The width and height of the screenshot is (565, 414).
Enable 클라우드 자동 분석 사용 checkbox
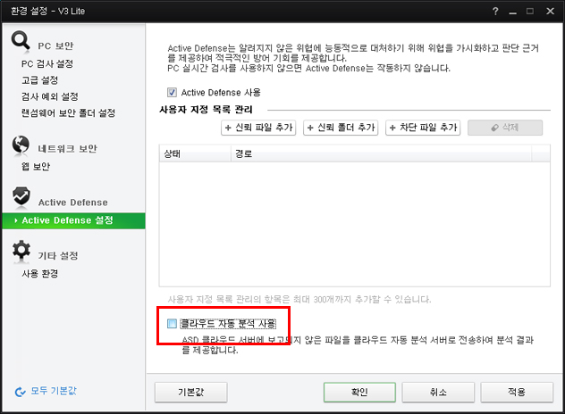point(172,323)
